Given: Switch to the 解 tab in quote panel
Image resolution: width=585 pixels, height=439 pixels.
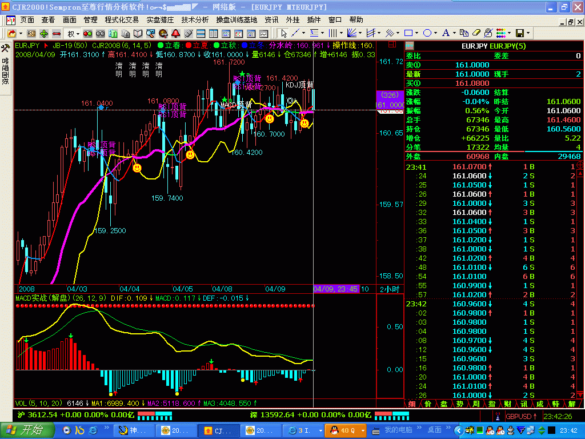Looking at the screenshot, I should coord(572,404).
